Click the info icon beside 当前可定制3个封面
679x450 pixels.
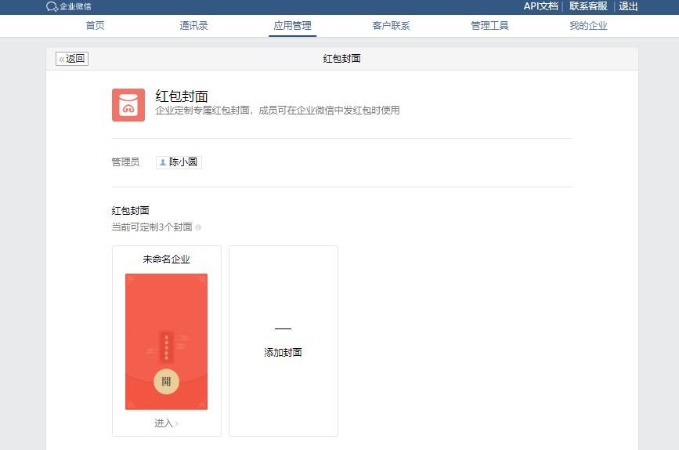pos(198,227)
